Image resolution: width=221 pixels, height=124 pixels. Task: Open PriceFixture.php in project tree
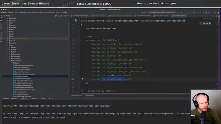point(20,92)
